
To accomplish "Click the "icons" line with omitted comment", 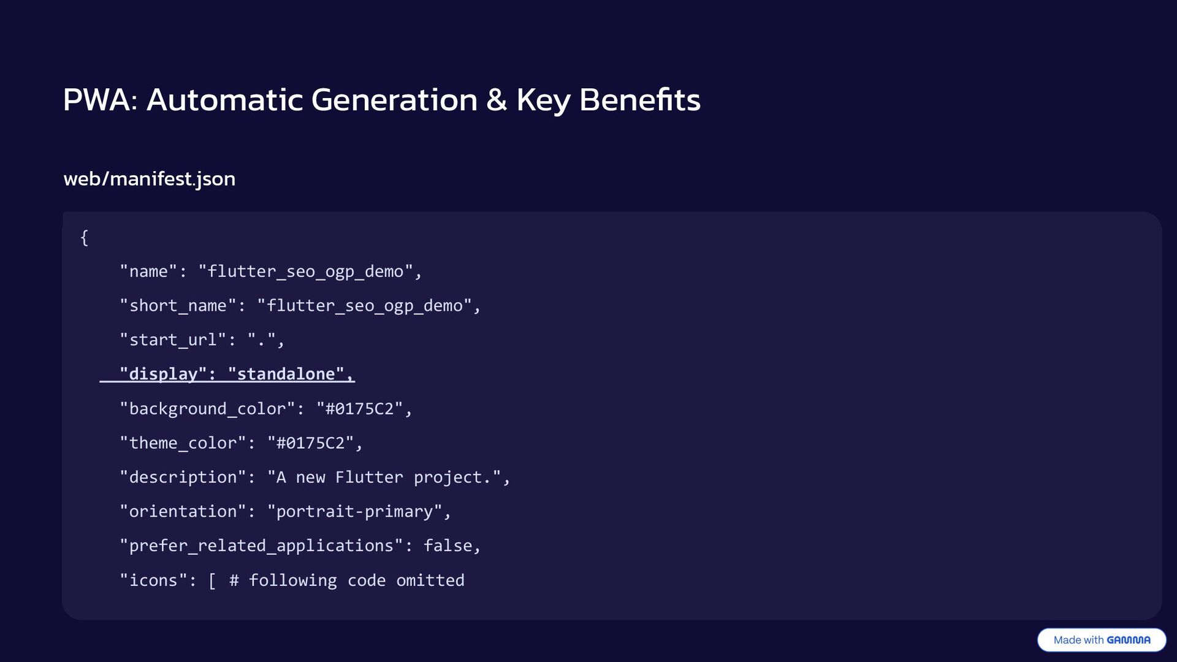I will coord(292,580).
